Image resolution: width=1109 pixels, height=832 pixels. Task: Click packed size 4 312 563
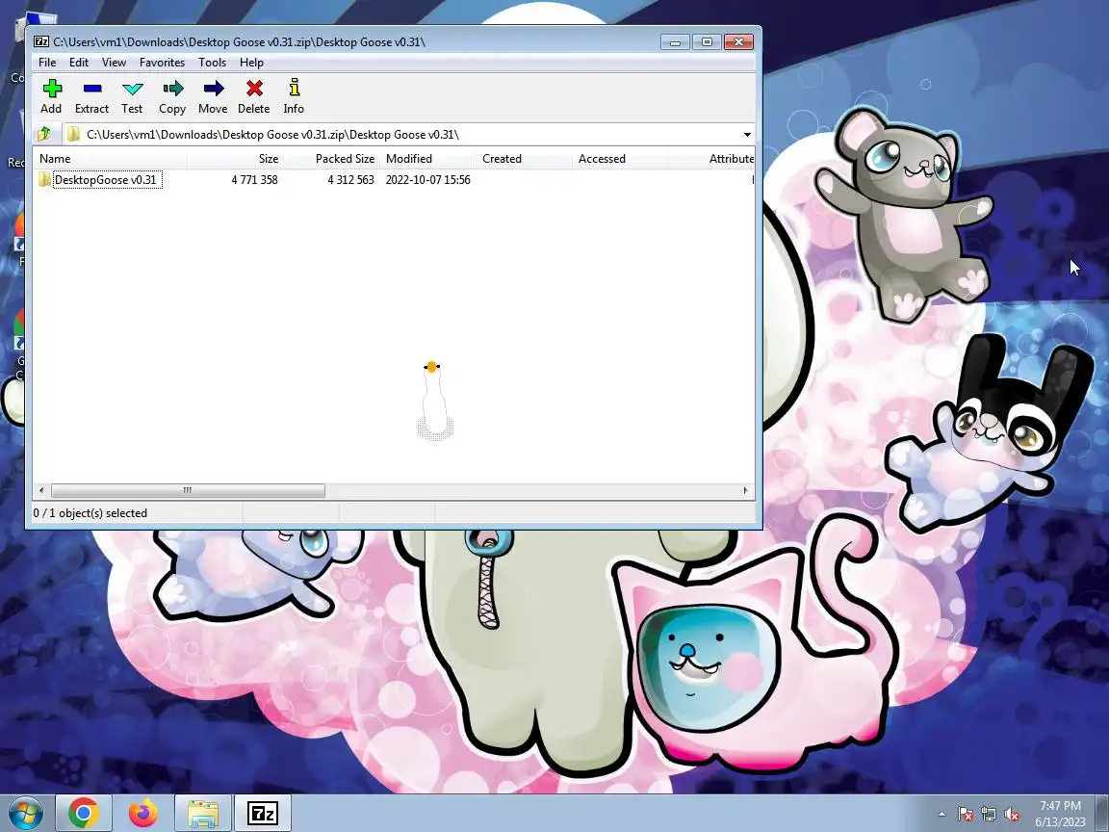tap(350, 180)
